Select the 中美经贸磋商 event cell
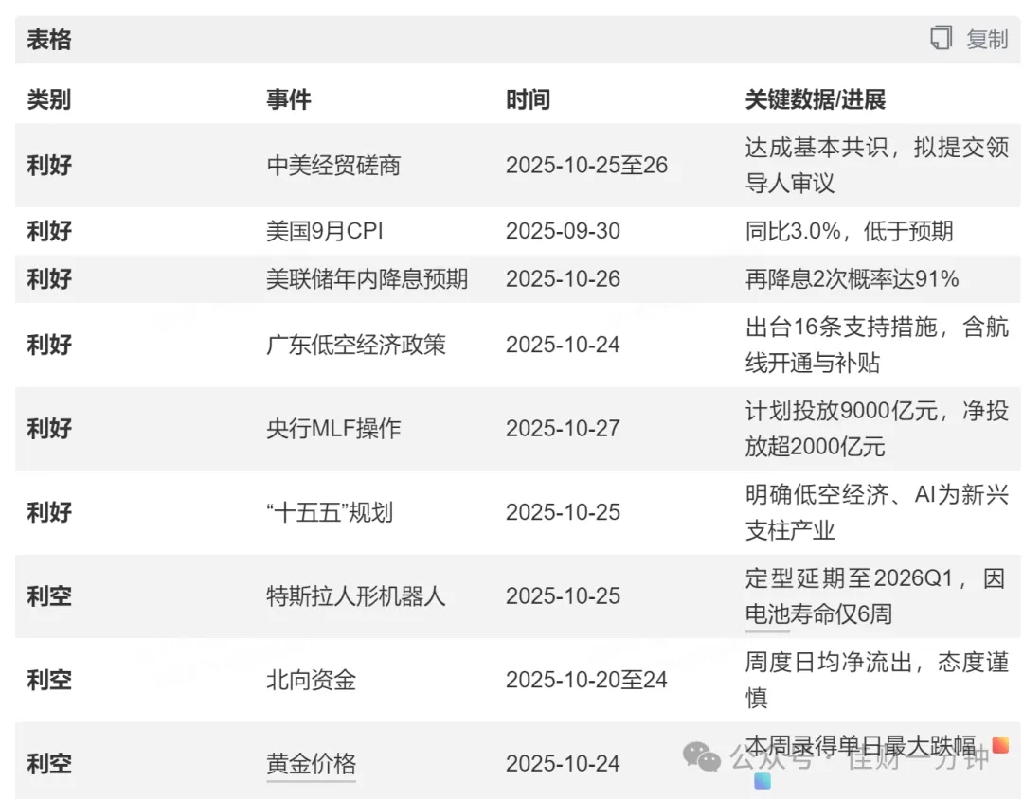The width and height of the screenshot is (1023, 799). (x=333, y=165)
